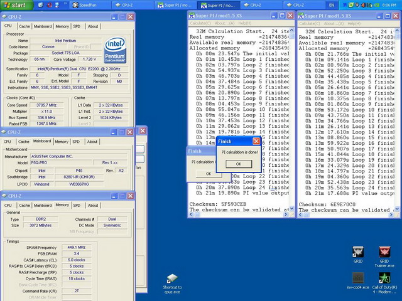Click Command Rate value 2T
This screenshot has width=402, height=301.
point(77,291)
